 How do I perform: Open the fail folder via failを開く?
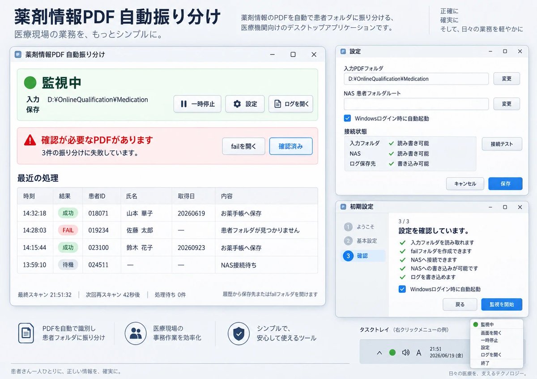click(x=244, y=146)
